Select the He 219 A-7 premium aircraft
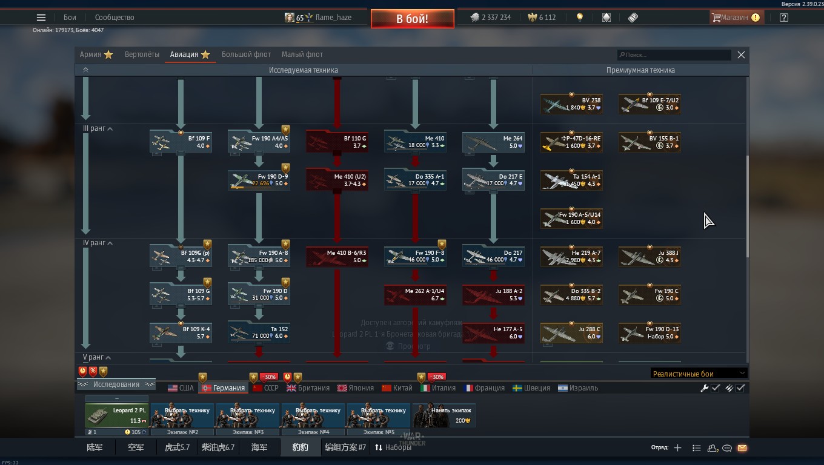 [571, 256]
